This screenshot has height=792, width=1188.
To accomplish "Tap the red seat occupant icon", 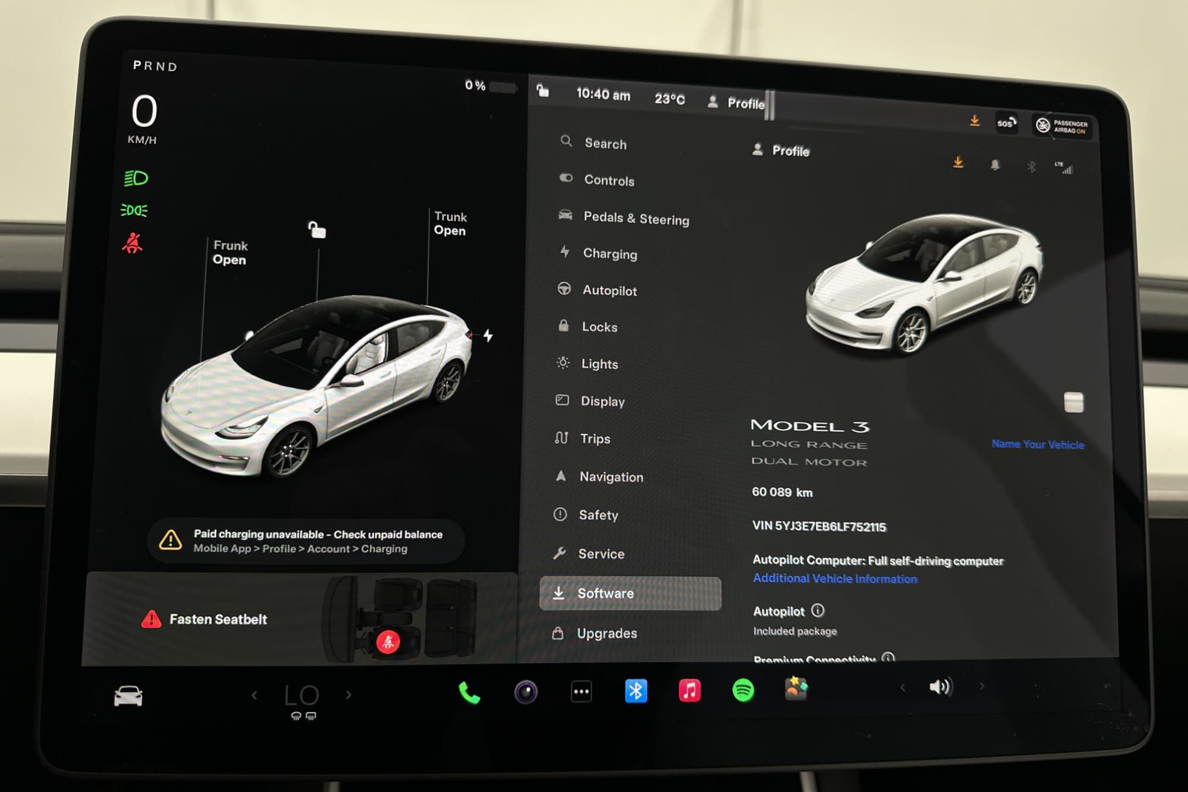I will 388,642.
